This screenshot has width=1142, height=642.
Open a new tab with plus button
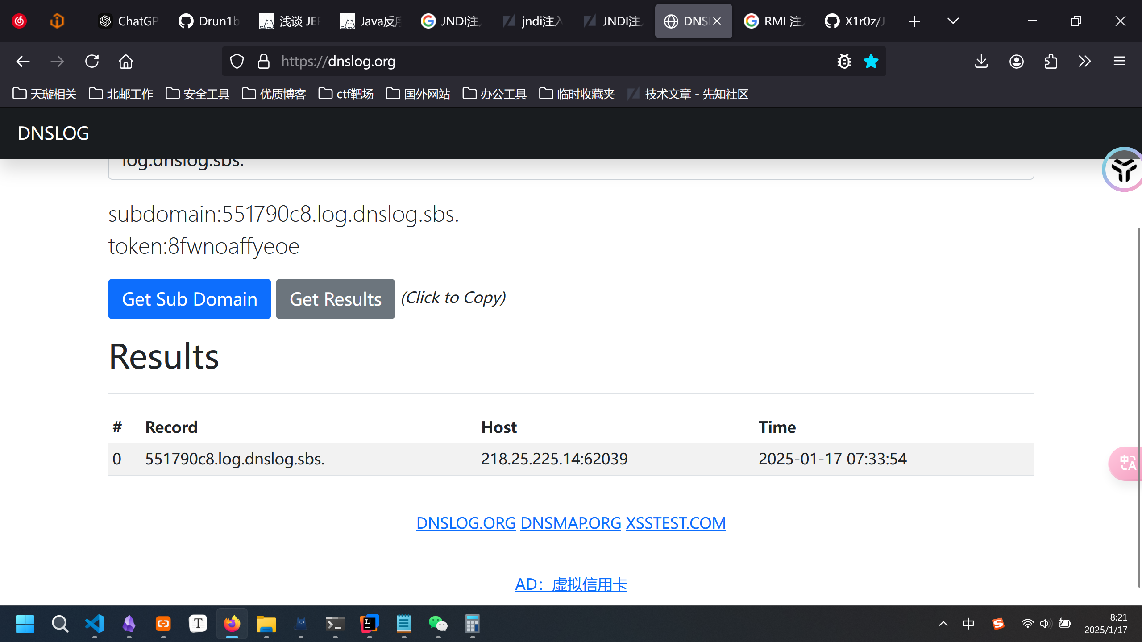[x=914, y=21]
